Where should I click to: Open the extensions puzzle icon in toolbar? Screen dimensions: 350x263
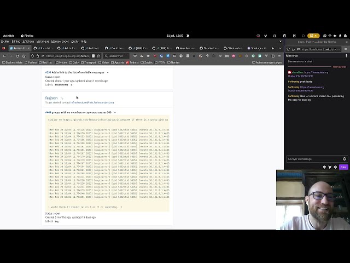click(273, 56)
